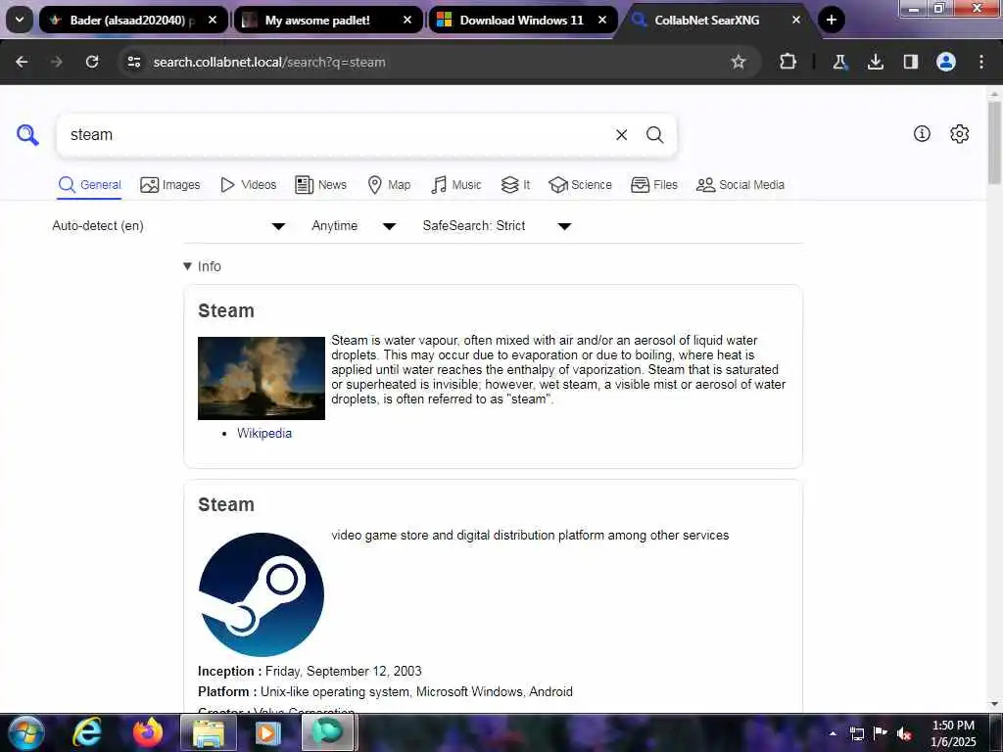
Task: Focus the steam search input field
Action: click(337, 135)
